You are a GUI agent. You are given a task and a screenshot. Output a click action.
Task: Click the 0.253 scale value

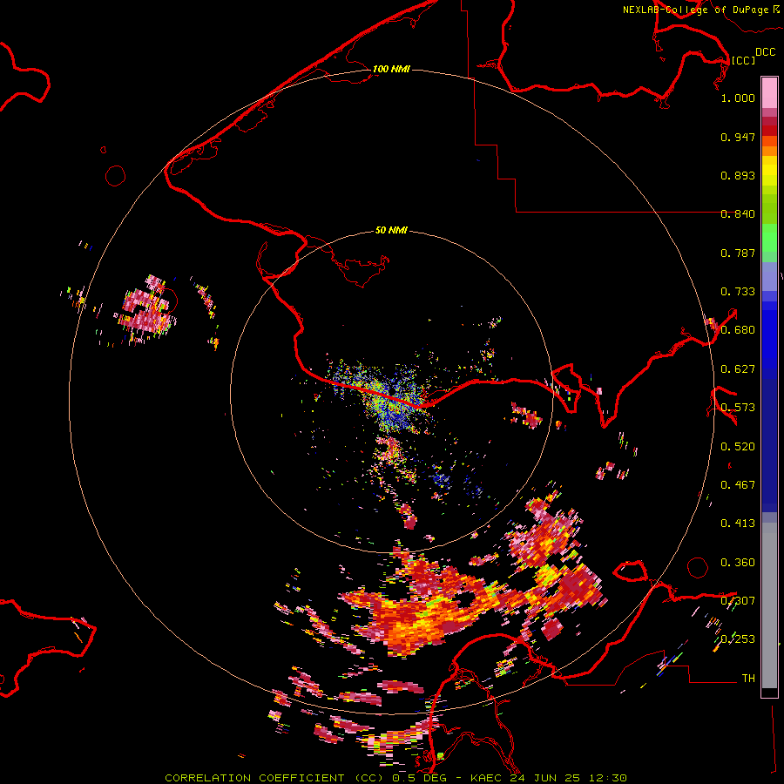(738, 639)
